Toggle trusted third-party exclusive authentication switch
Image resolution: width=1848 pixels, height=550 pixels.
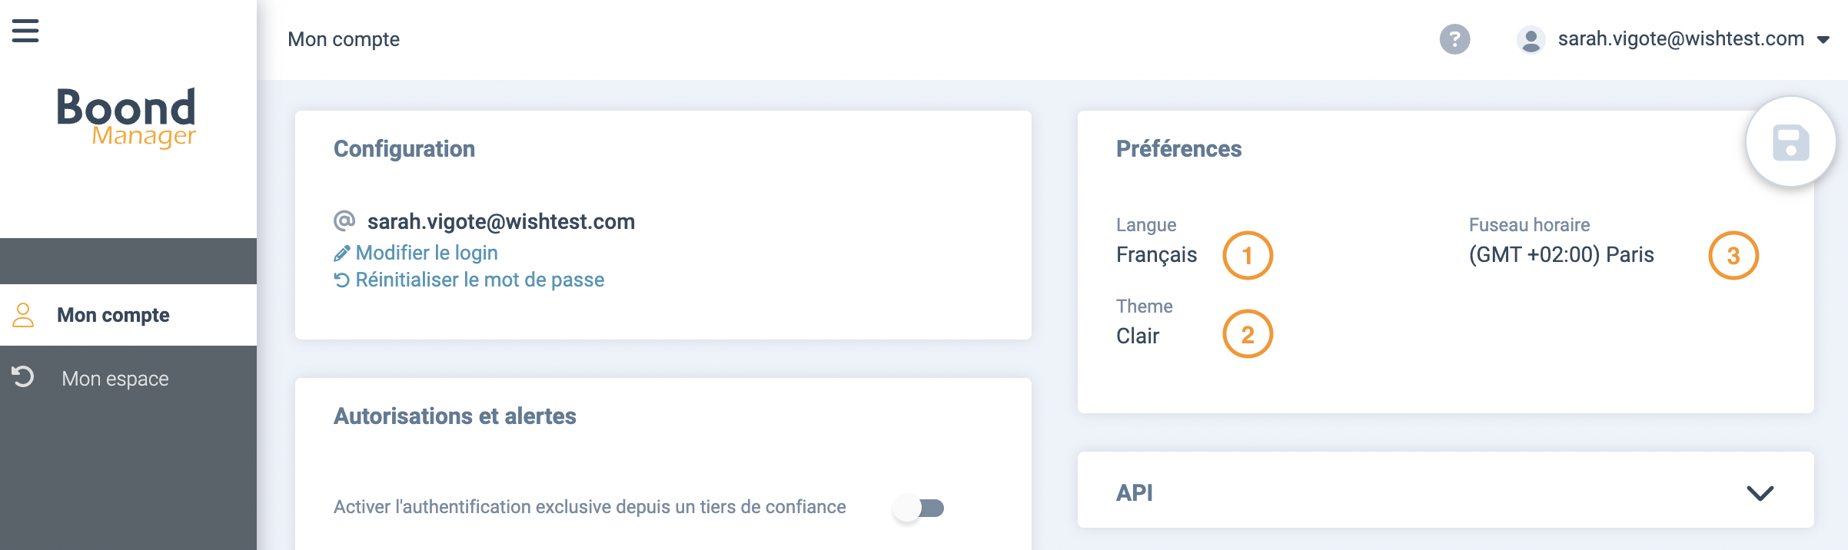[919, 508]
